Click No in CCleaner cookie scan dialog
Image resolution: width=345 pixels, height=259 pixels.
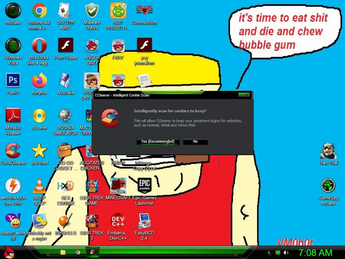[x=195, y=141]
